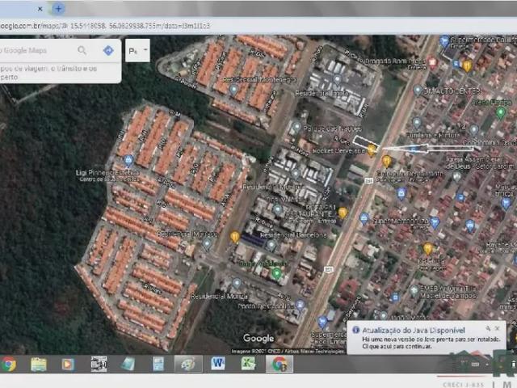
Task: Open directions with the blue diamond icon
Action: 108,50
